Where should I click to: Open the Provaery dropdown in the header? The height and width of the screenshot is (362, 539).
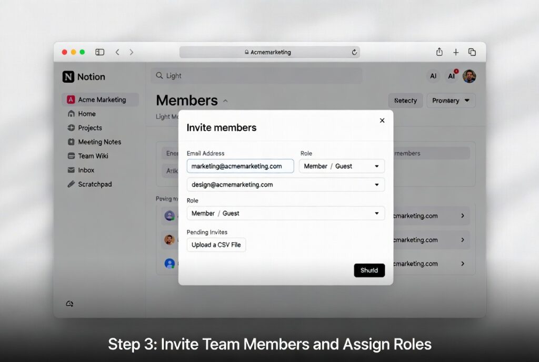tap(451, 101)
